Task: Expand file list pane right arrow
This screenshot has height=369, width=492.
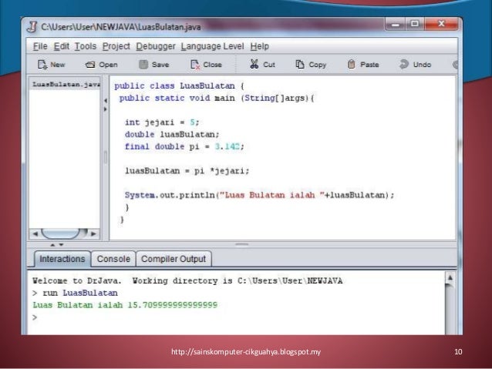Action: tap(106, 109)
